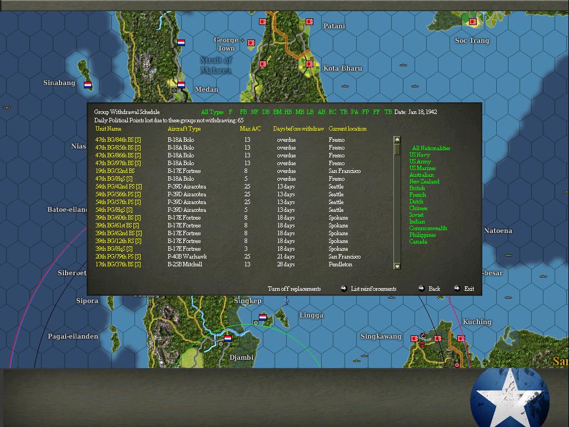Filter groups by British nationality

pos(417,188)
